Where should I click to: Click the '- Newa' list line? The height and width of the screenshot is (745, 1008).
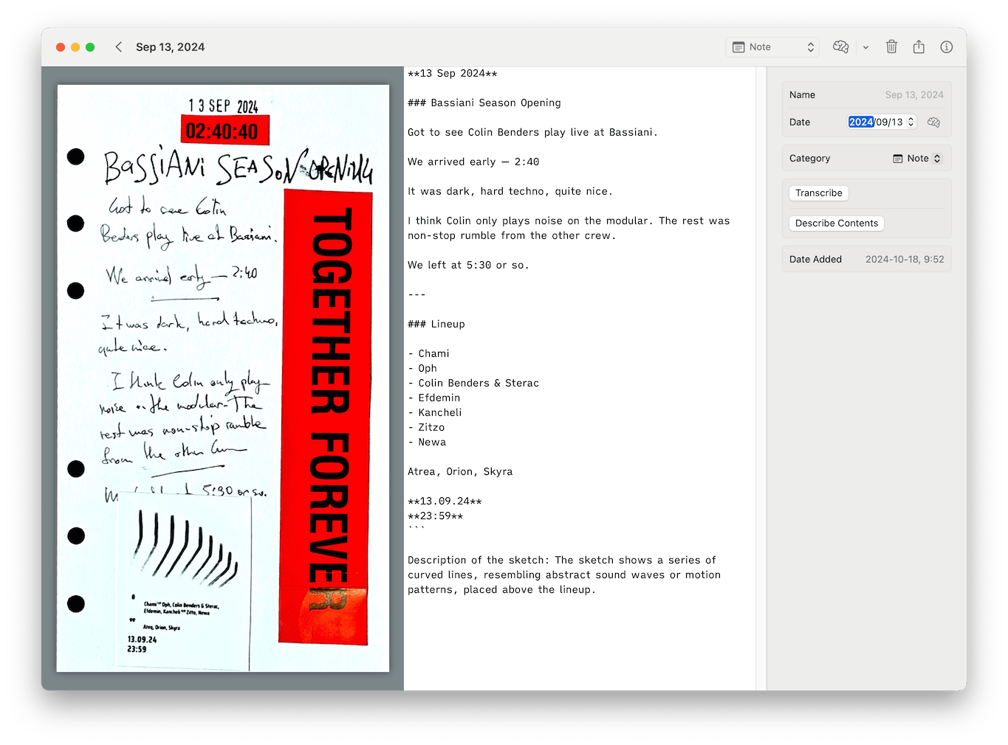point(427,443)
